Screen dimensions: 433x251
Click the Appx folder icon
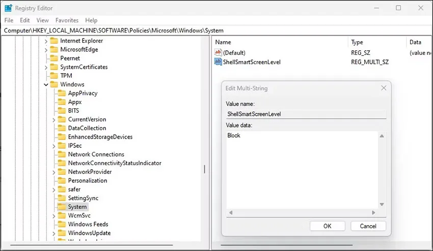[62, 102]
